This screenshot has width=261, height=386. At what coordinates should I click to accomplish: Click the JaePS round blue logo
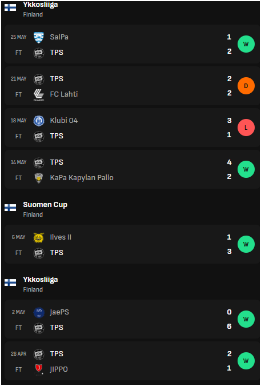(39, 313)
